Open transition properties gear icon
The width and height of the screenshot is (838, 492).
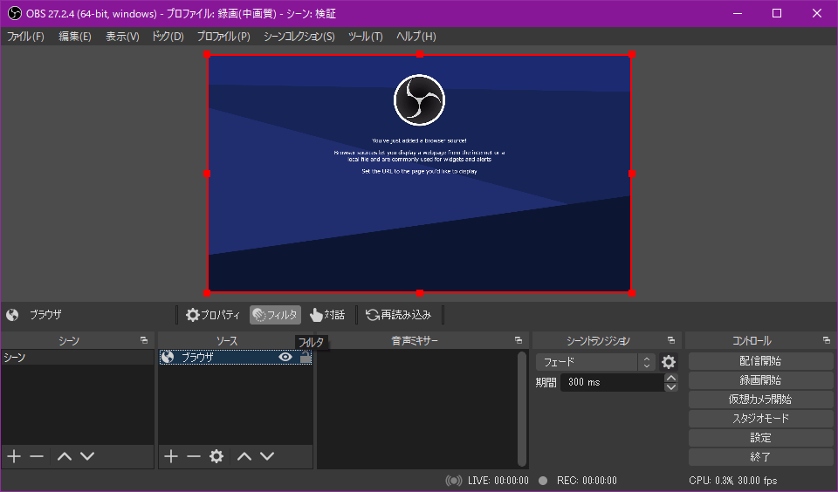point(669,362)
